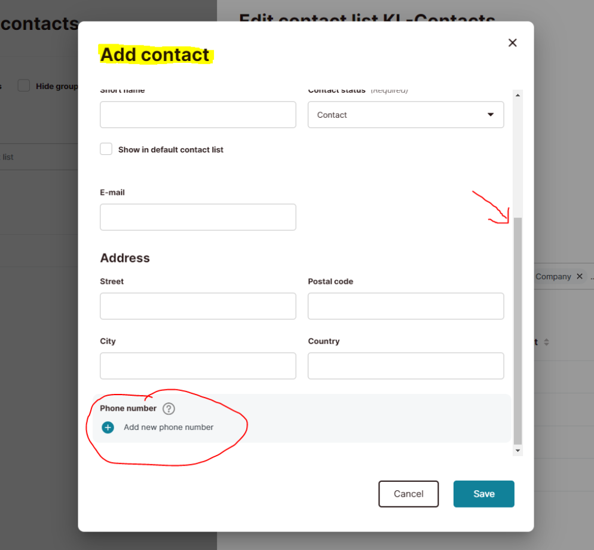Screen dimensions: 594x550
Task: Toggle the Hide group checkbox
Action: pos(24,85)
